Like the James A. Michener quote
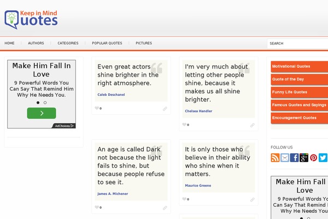 click(97, 207)
